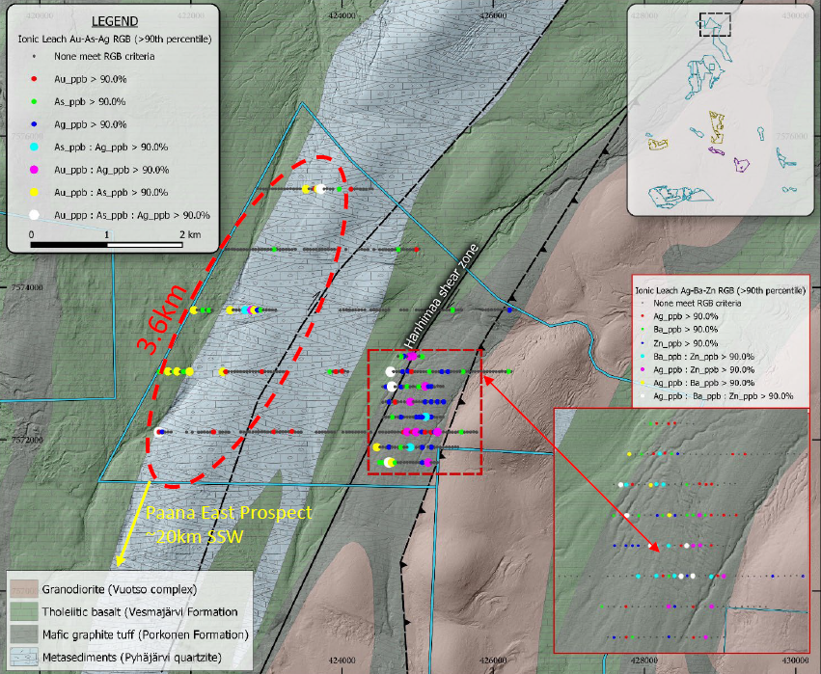This screenshot has width=821, height=674.
Task: Select the 'None meet RGB criteria' entry in Au-As-Ag legend
Action: [x=95, y=56]
